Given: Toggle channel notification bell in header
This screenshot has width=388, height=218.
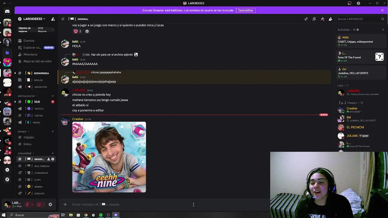Looking at the screenshot, I should [x=314, y=19].
